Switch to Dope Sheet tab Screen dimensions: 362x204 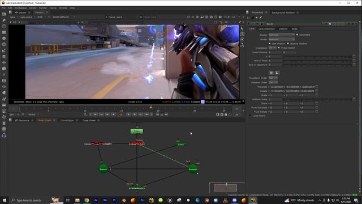(x=89, y=121)
